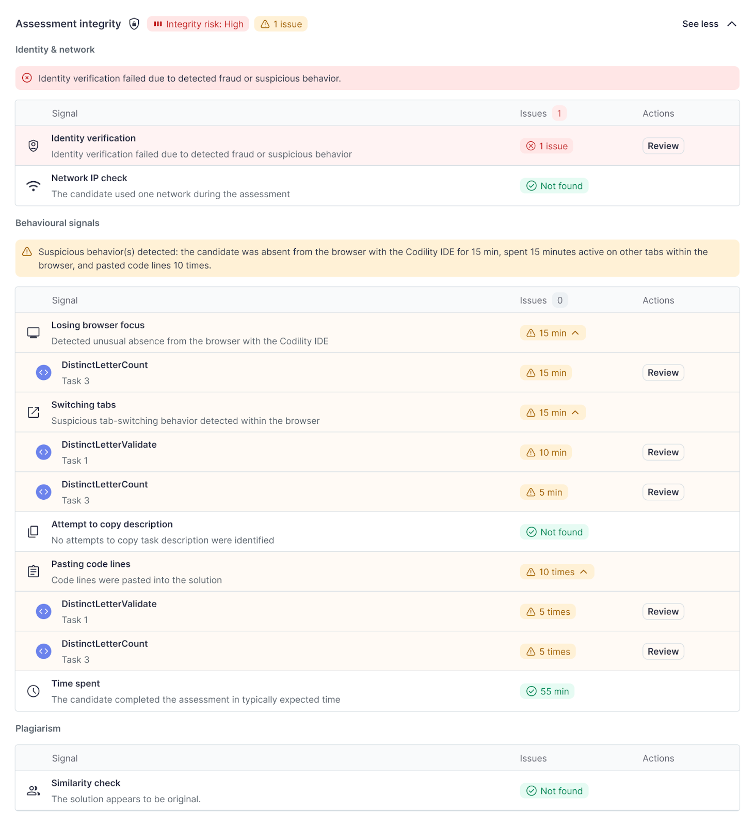Collapse the Switching tabs 15 min details

(553, 412)
